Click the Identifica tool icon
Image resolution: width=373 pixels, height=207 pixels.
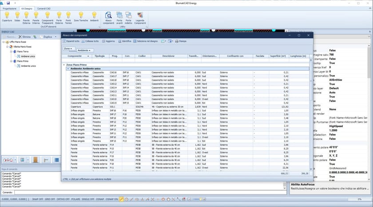(x=120, y=41)
